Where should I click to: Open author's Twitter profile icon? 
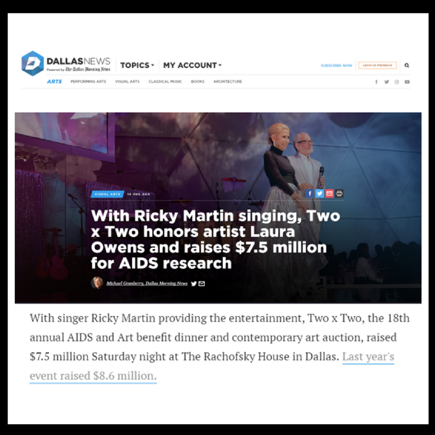click(x=194, y=283)
